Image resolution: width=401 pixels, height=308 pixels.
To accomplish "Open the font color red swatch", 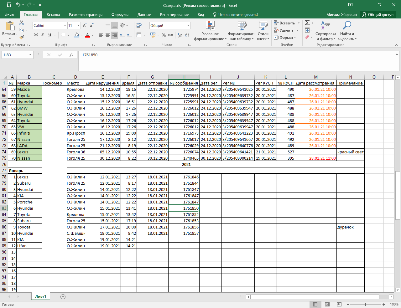I will pyautogui.click(x=88, y=35).
